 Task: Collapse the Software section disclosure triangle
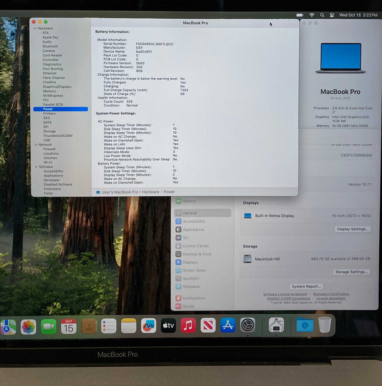(35, 167)
